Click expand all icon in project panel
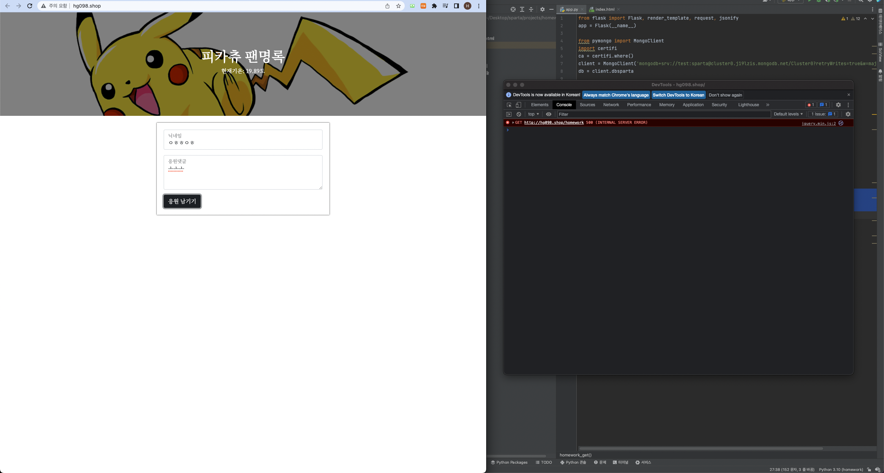Screen dimensions: 884x473 click(522, 9)
